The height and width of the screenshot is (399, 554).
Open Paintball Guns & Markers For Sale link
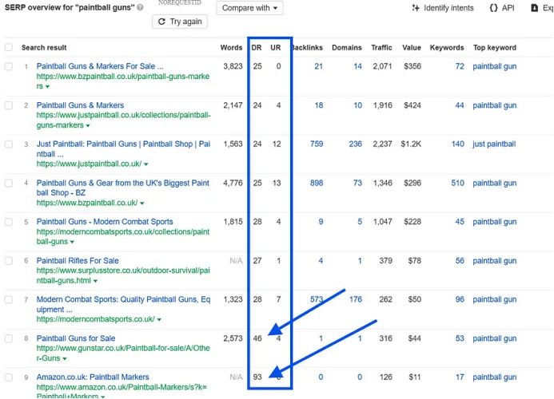coord(100,66)
